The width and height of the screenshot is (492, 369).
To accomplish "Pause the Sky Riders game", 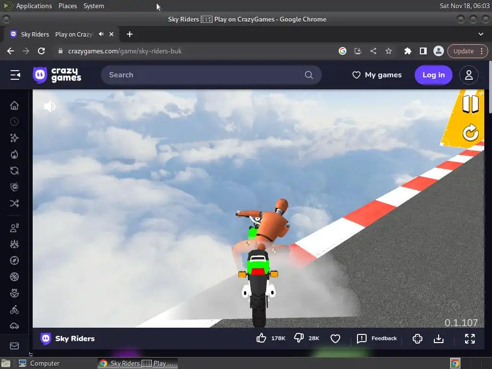I will [470, 104].
